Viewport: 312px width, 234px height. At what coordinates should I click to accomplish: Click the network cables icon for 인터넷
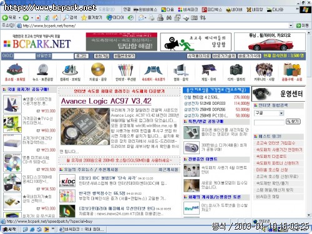(x=125, y=70)
